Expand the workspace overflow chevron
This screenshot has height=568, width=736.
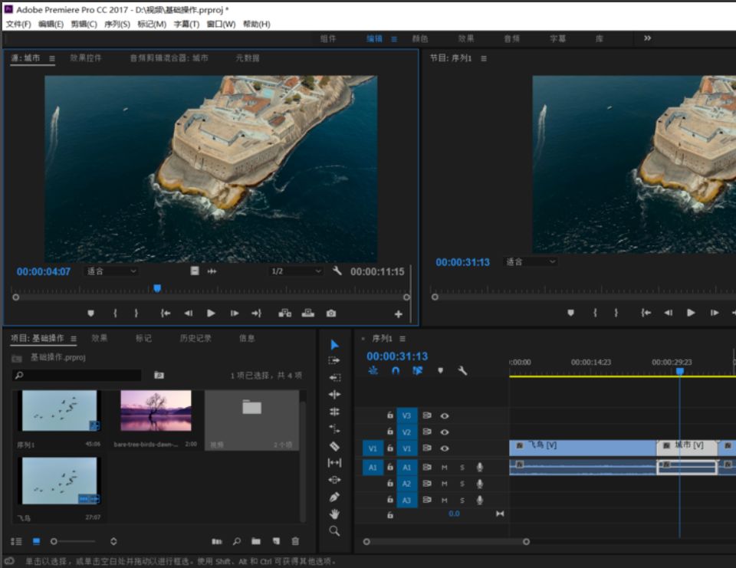(x=648, y=38)
